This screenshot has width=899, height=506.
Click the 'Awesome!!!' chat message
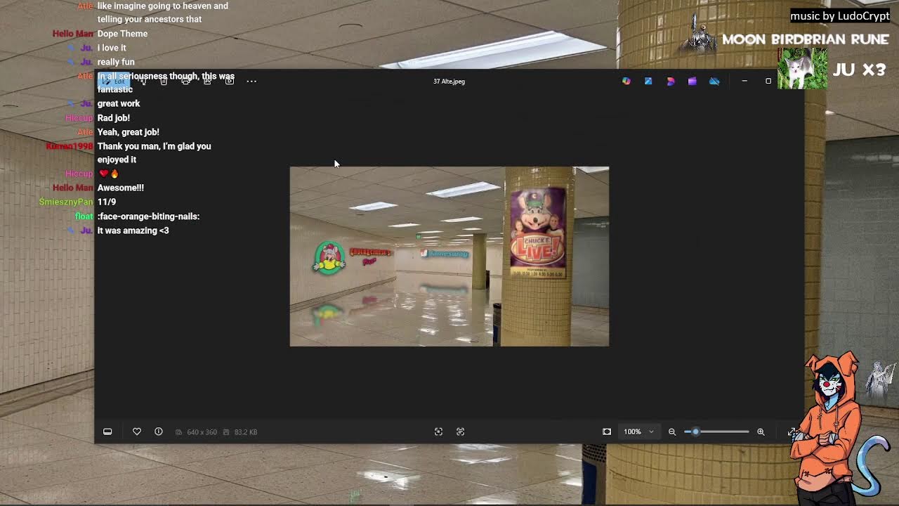tap(120, 188)
